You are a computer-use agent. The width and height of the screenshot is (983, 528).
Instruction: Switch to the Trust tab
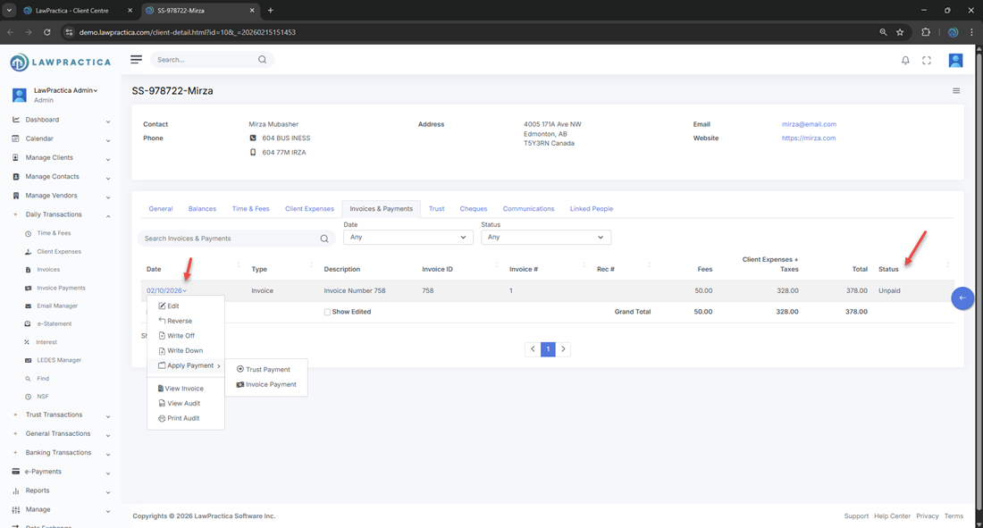click(436, 209)
